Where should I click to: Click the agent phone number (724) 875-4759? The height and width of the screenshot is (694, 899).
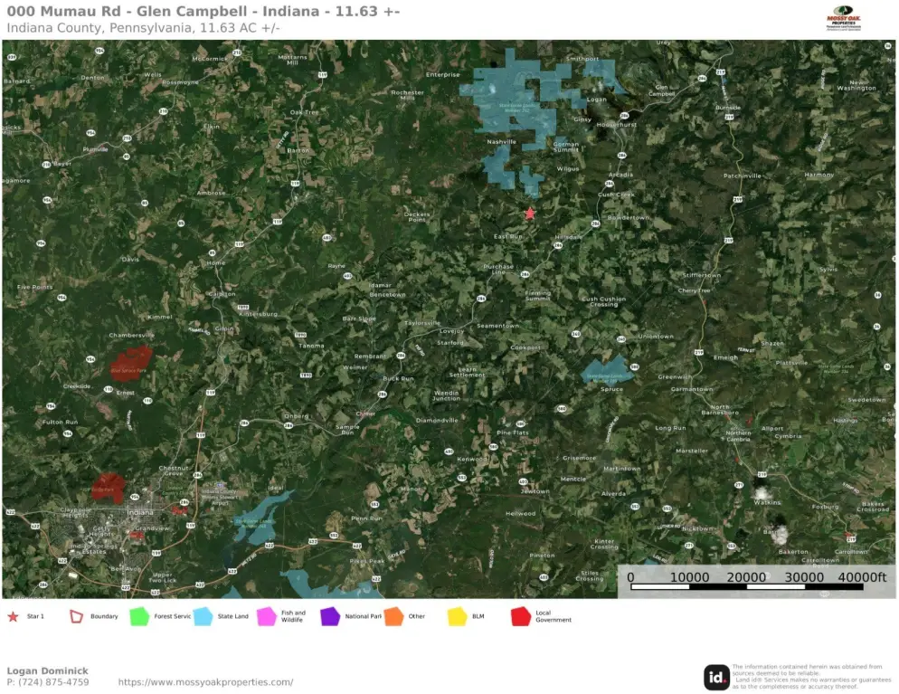click(x=48, y=682)
